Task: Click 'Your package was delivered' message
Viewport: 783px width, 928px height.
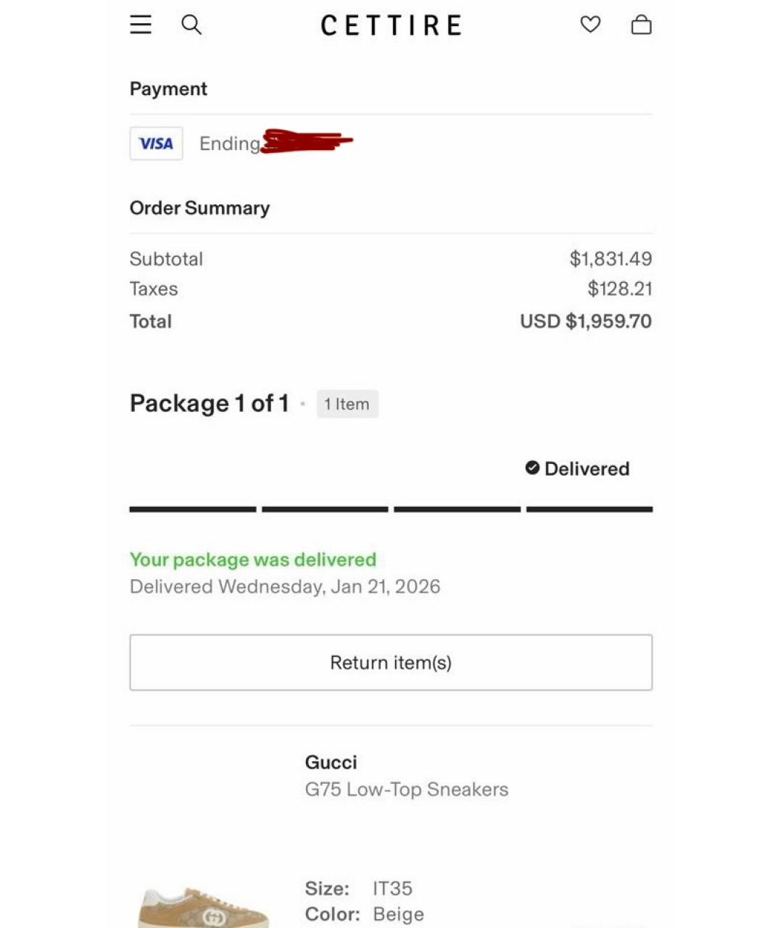Action: point(253,560)
